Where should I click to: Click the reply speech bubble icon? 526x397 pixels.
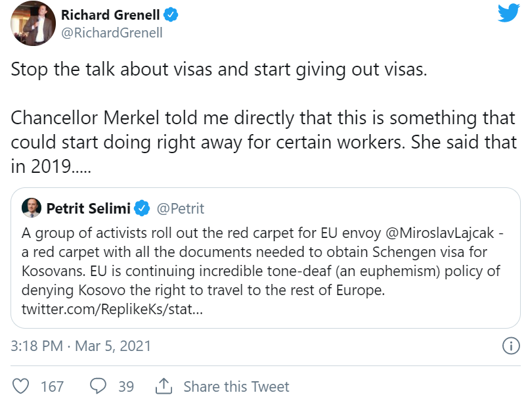click(x=99, y=386)
